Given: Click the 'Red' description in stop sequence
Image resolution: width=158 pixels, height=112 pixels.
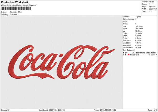Looking at the screenshot, I should click(x=137, y=55).
